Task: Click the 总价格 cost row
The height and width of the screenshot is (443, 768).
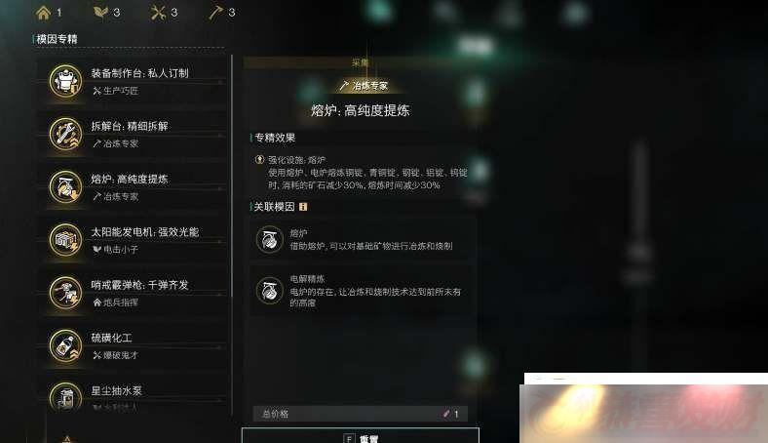Action: pos(360,414)
